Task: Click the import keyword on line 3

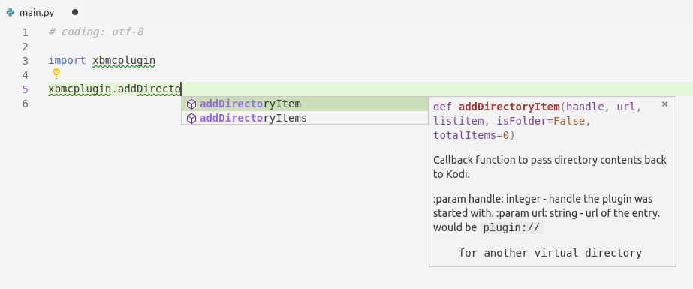Action: pos(67,61)
